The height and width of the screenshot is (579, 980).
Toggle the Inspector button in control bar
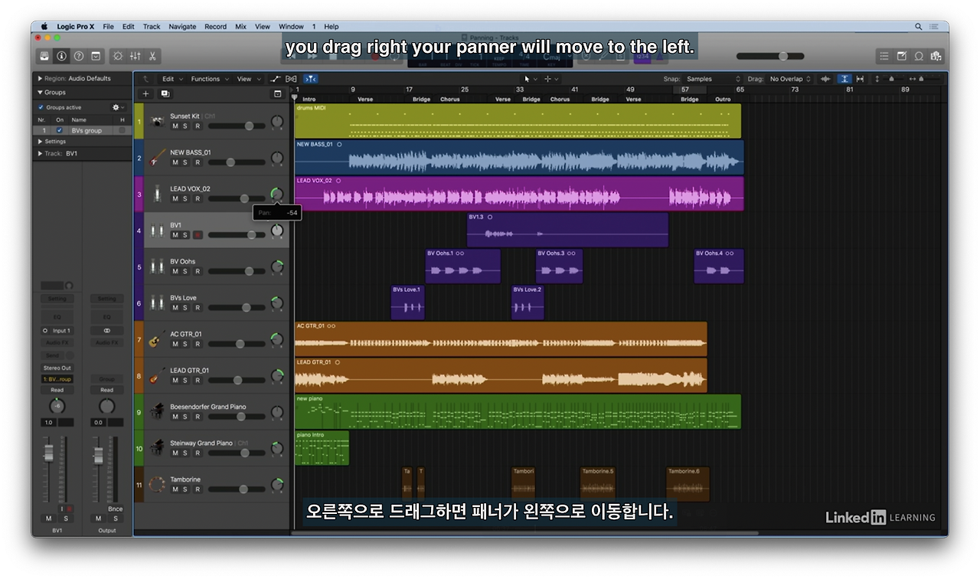click(x=61, y=56)
